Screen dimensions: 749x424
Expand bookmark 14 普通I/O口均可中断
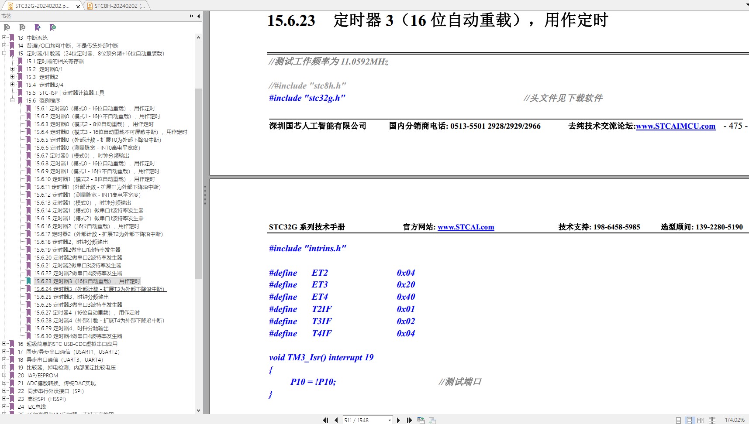click(x=4, y=46)
